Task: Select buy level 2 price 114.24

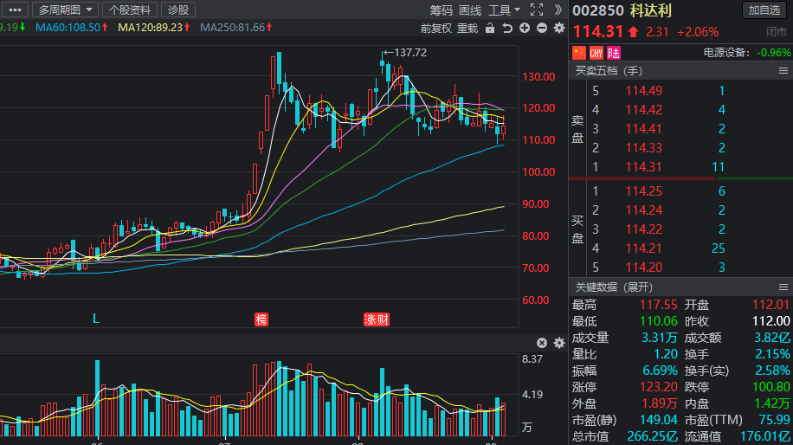Action: tap(644, 210)
